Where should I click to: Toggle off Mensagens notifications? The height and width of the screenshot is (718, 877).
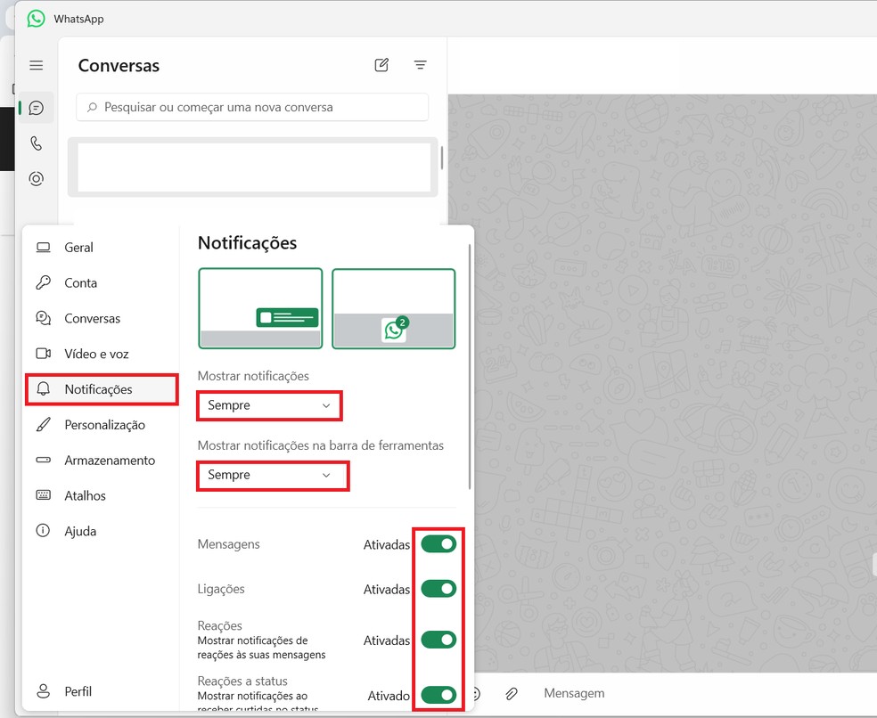pos(438,543)
